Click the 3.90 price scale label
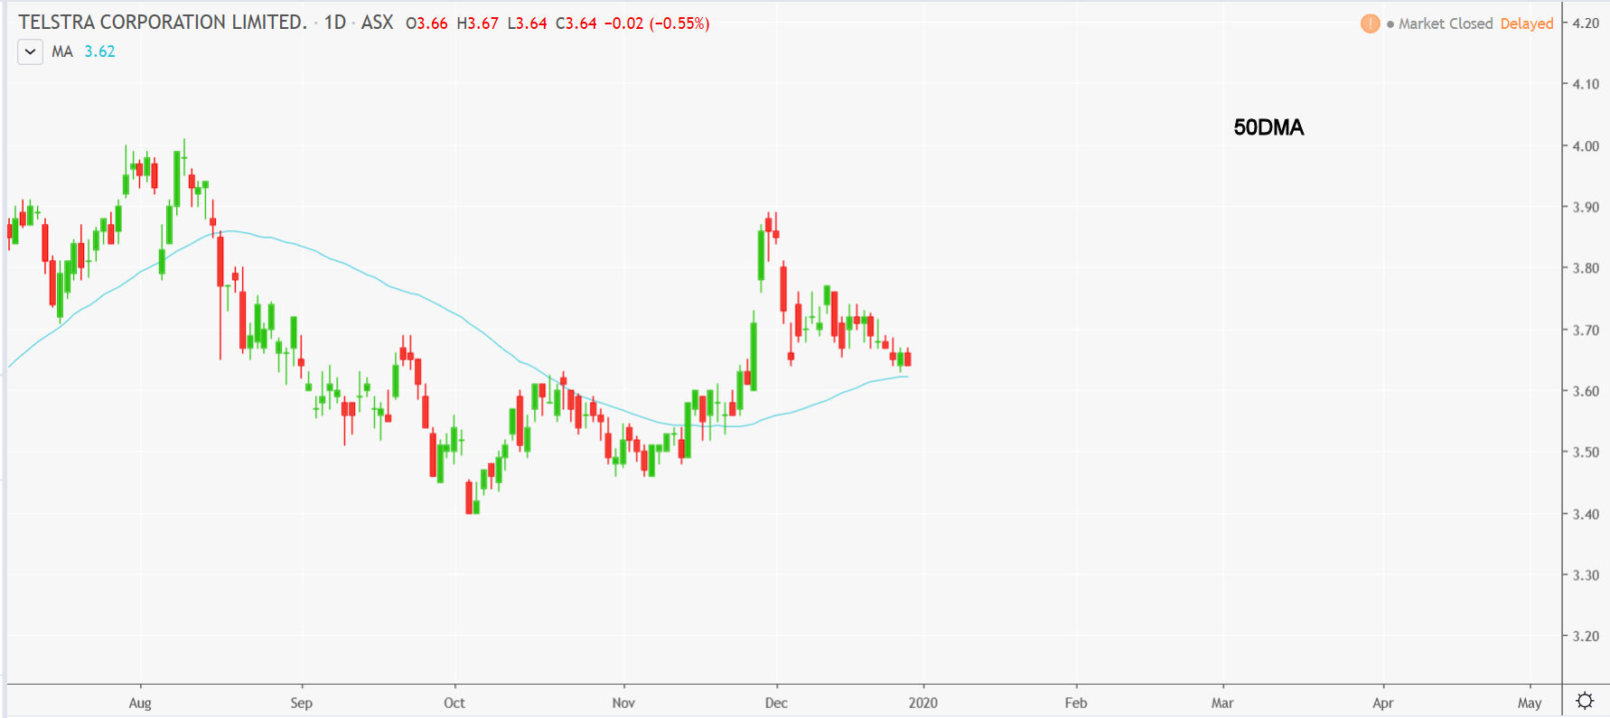The height and width of the screenshot is (718, 1610). tap(1586, 207)
